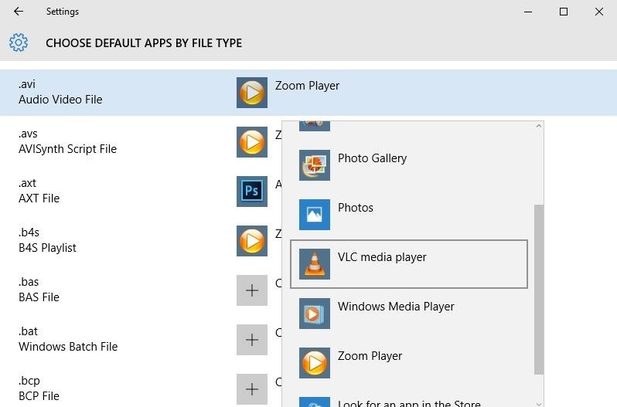
Task: Select the Photos app icon in popup
Action: (315, 215)
